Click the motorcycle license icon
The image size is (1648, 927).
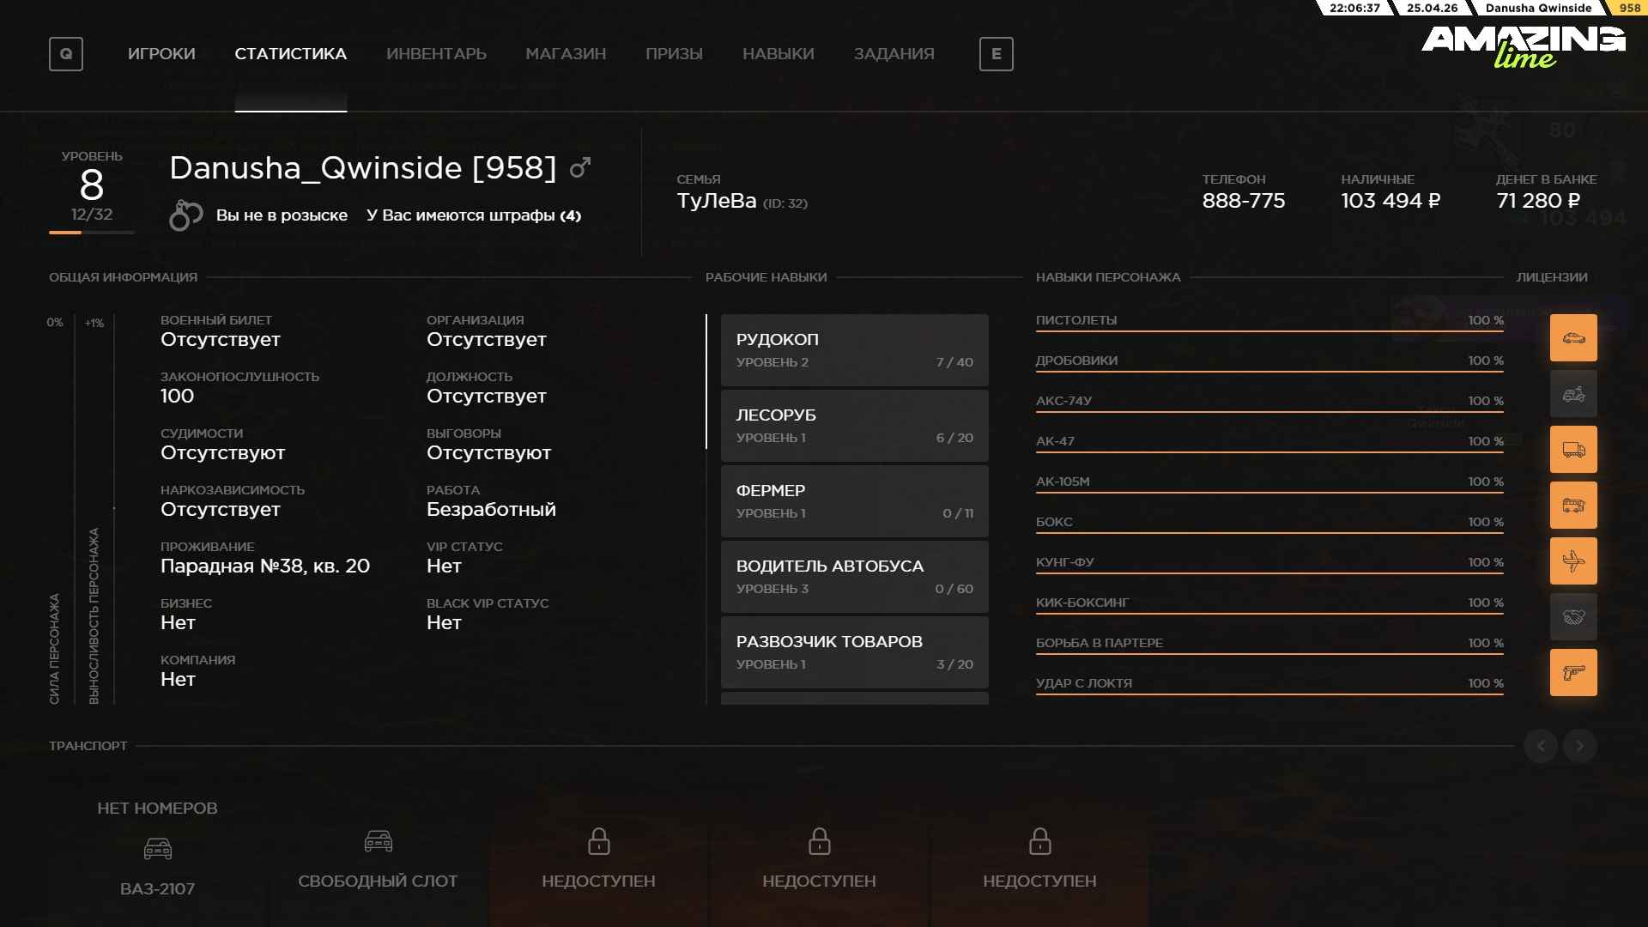pyautogui.click(x=1573, y=394)
